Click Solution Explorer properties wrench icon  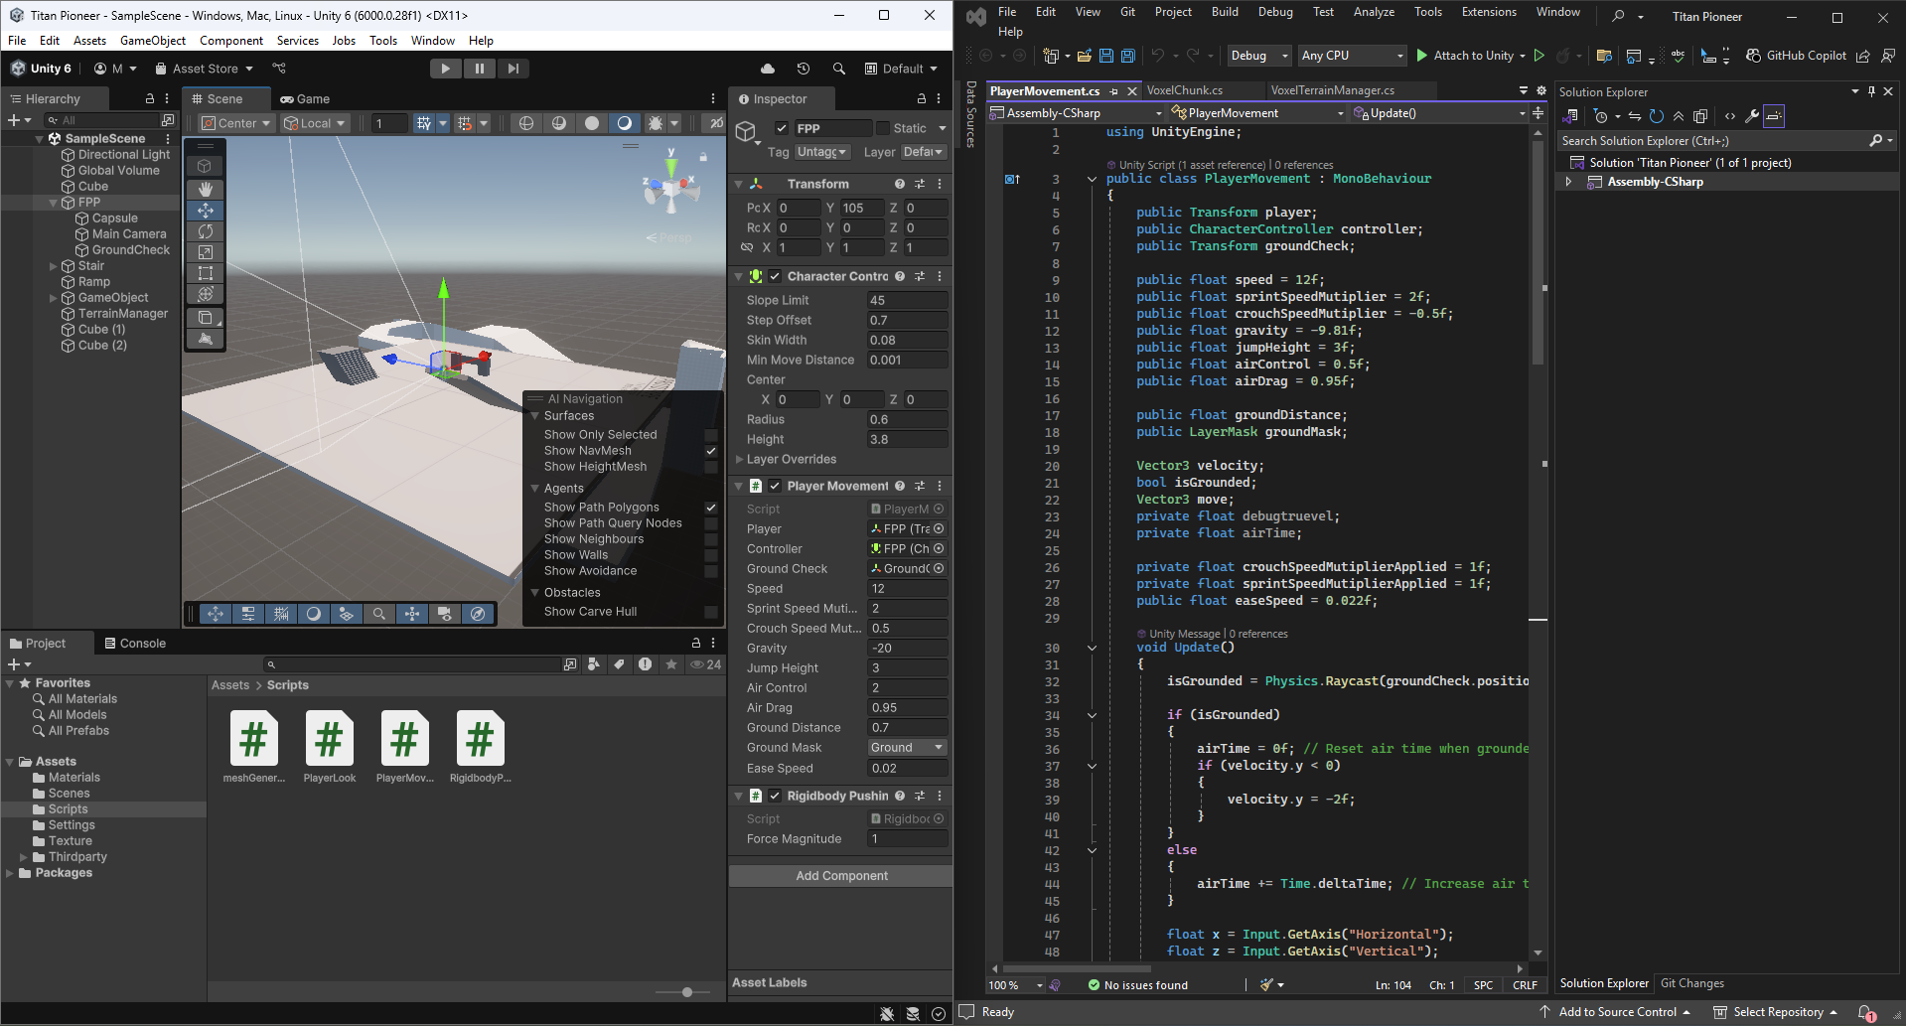click(1752, 116)
